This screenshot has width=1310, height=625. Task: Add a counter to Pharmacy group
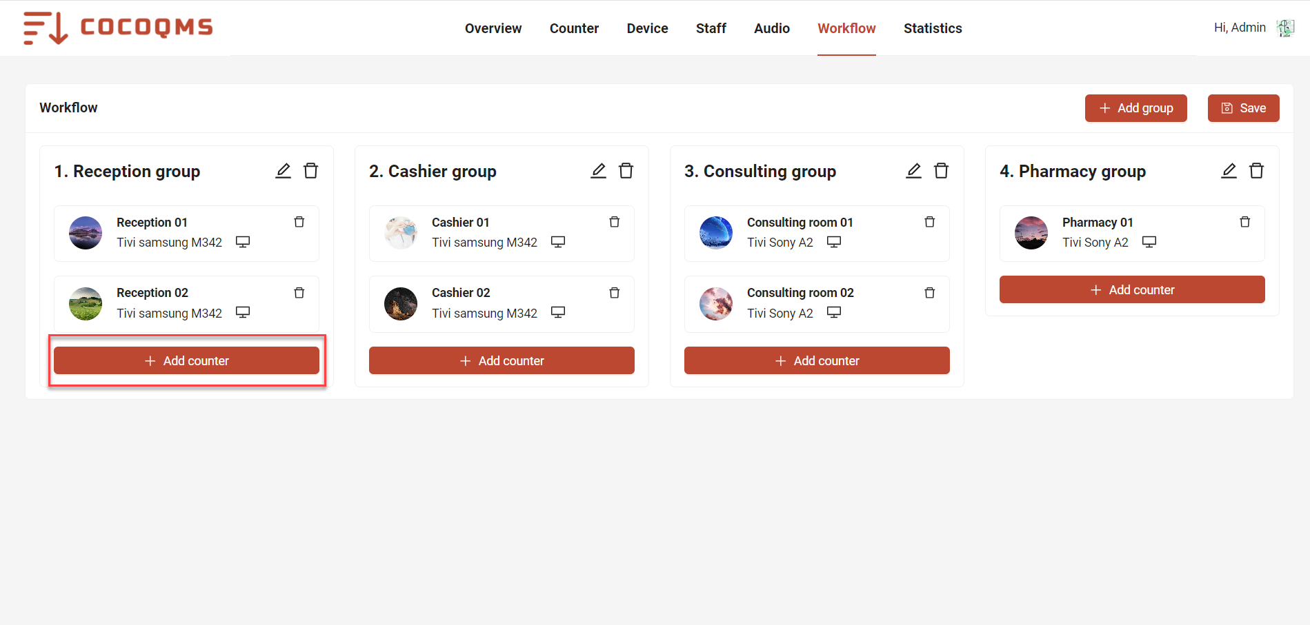[x=1132, y=289]
